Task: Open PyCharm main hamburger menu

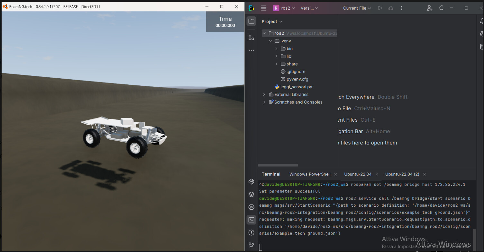Action: click(264, 8)
